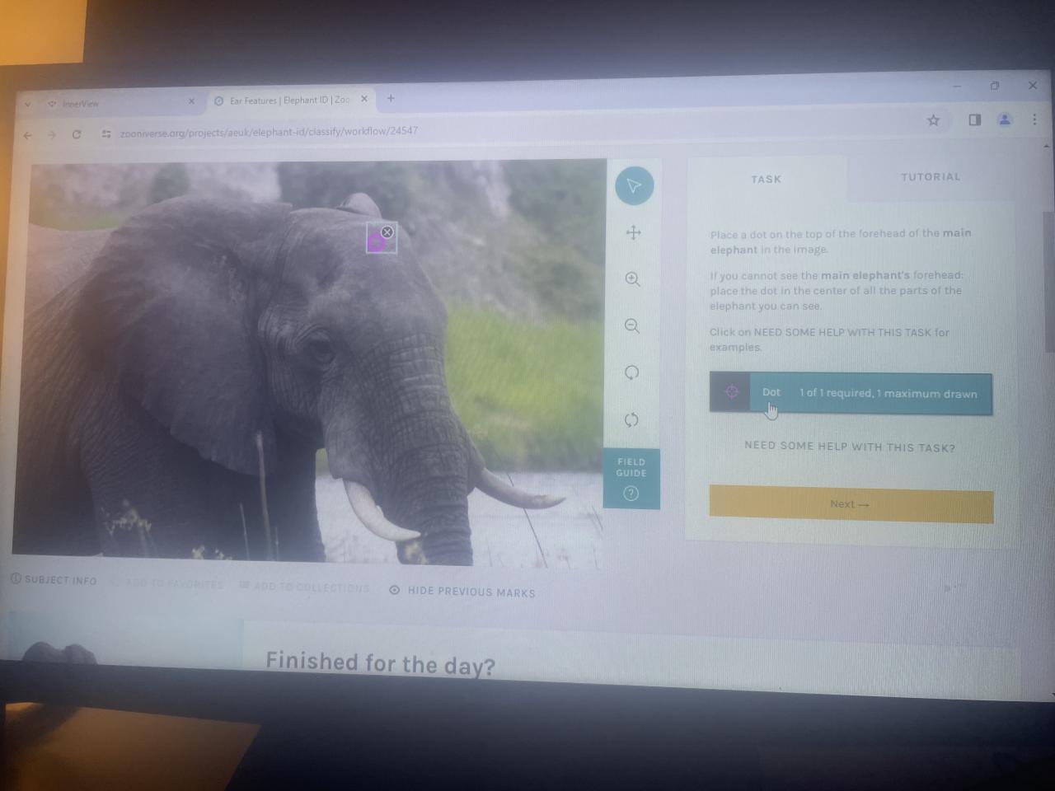1055x791 pixels.
Task: Zoom out of the elephant image
Action: click(632, 326)
